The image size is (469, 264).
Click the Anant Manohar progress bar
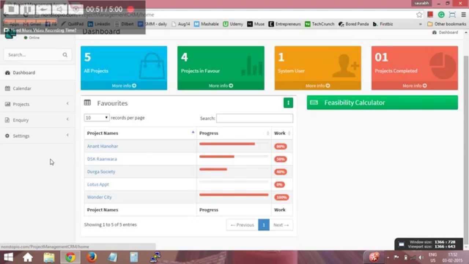(234, 144)
